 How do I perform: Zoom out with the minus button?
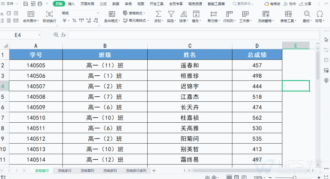pos(270,178)
